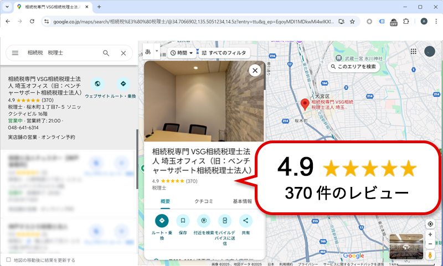
Task: Zoom out the map with minus
Action: (x=430, y=244)
